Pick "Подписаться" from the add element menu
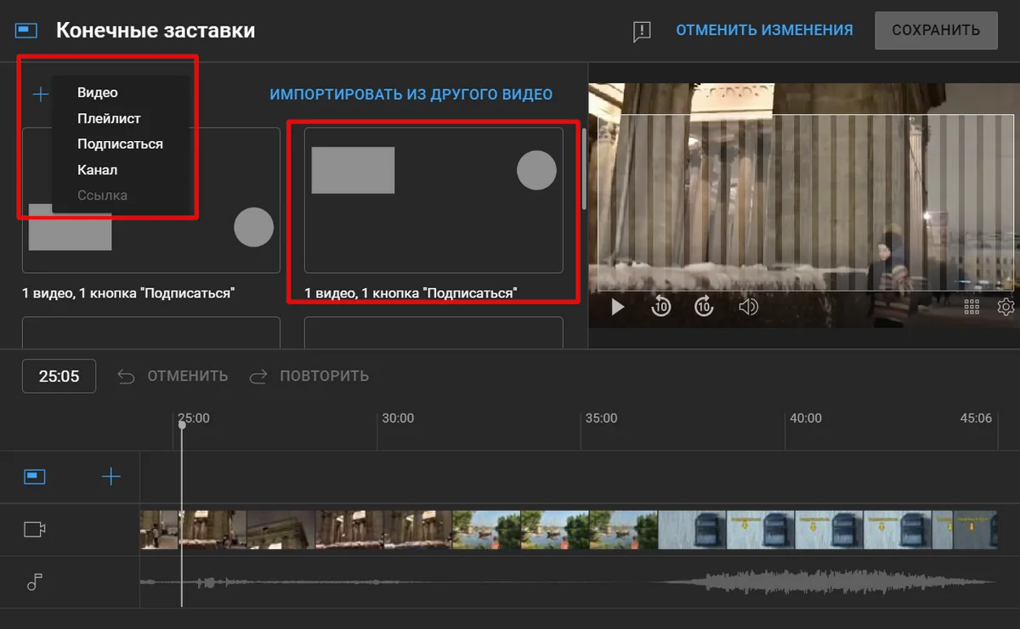This screenshot has height=629, width=1020. 120,144
